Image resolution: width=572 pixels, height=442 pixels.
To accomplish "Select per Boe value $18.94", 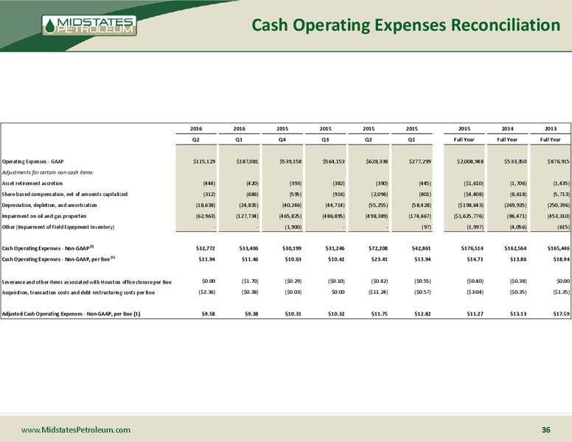I will (562, 259).
